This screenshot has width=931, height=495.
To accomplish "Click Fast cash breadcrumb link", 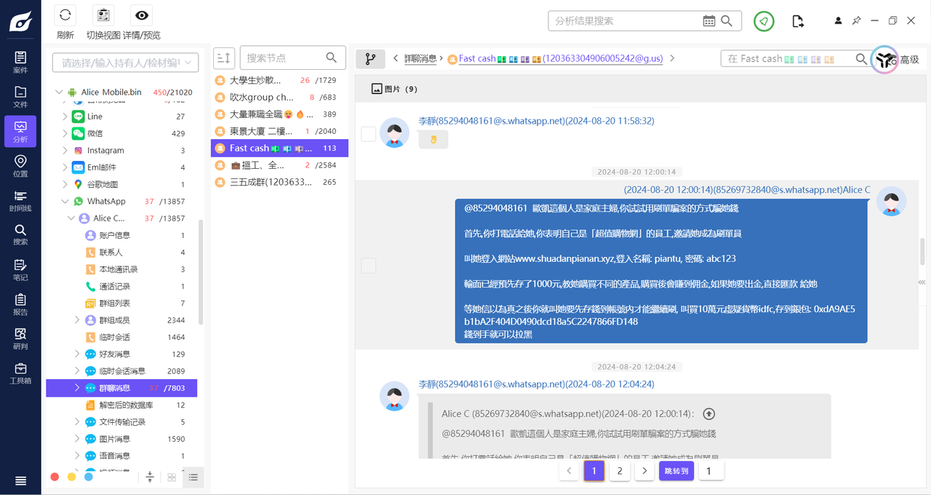I will (562, 59).
